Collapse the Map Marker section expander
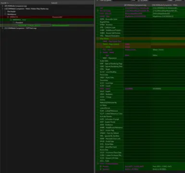 tap(98, 38)
